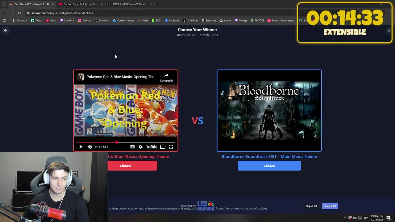395x222 pixels.
Task: Open the taskbar clock and date
Action: click(376, 218)
